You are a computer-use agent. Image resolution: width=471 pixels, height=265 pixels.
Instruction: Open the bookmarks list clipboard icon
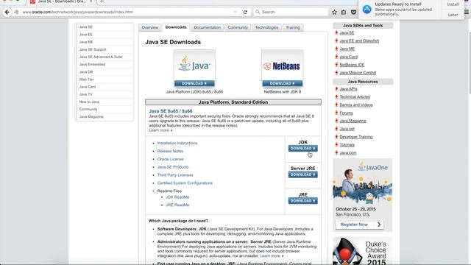point(344,12)
